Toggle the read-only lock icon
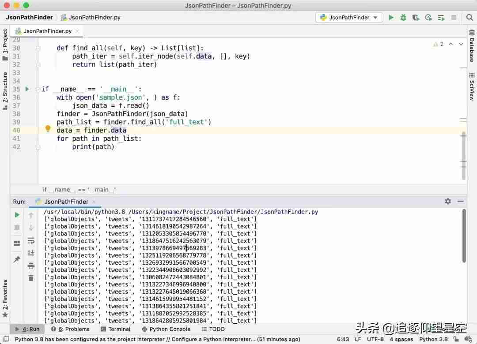 pyautogui.click(x=456, y=339)
